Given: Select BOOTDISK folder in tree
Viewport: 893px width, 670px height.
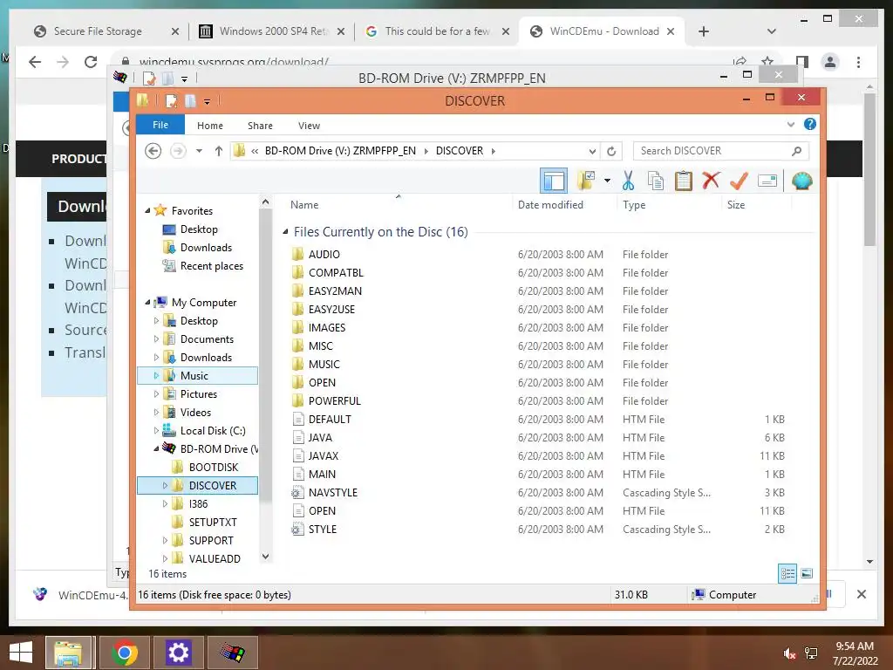Looking at the screenshot, I should [213, 468].
